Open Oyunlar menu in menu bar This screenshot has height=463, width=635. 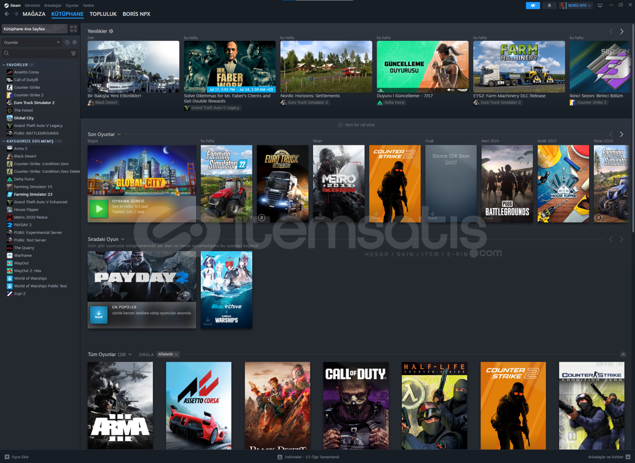coord(72,6)
